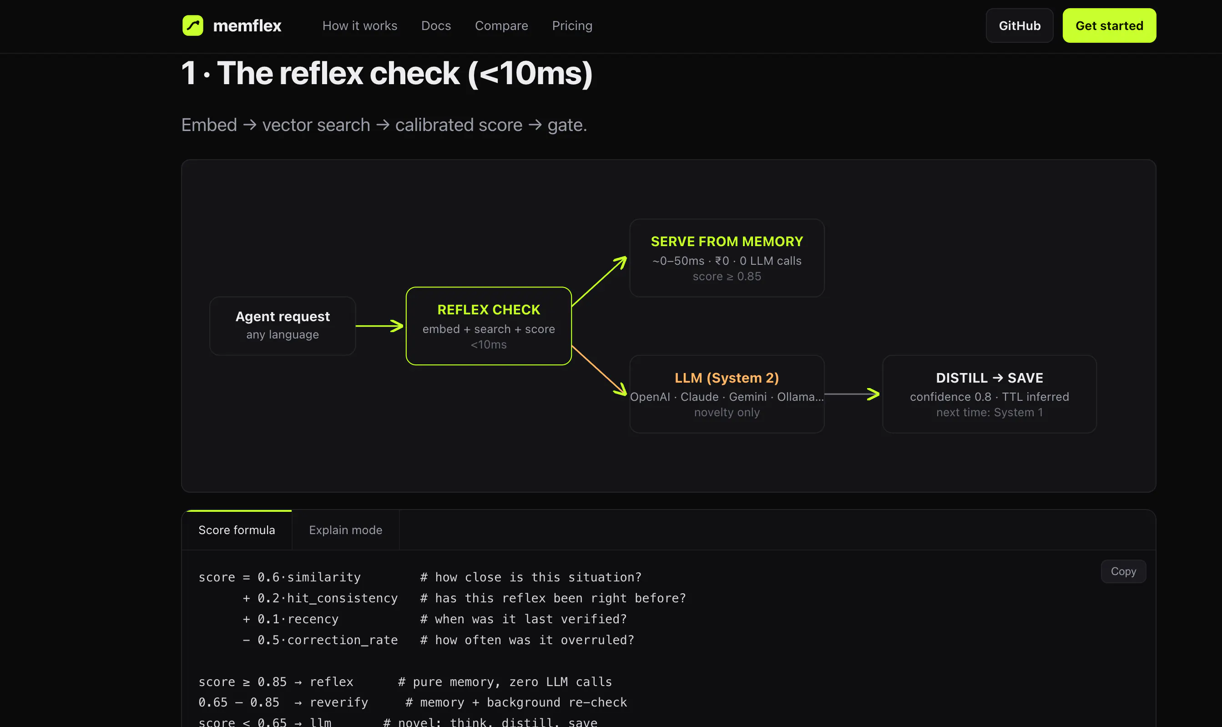Screen dimensions: 1222x727
Task: Click the line "0.65 – 0.85 → reverify"
Action: point(283,702)
